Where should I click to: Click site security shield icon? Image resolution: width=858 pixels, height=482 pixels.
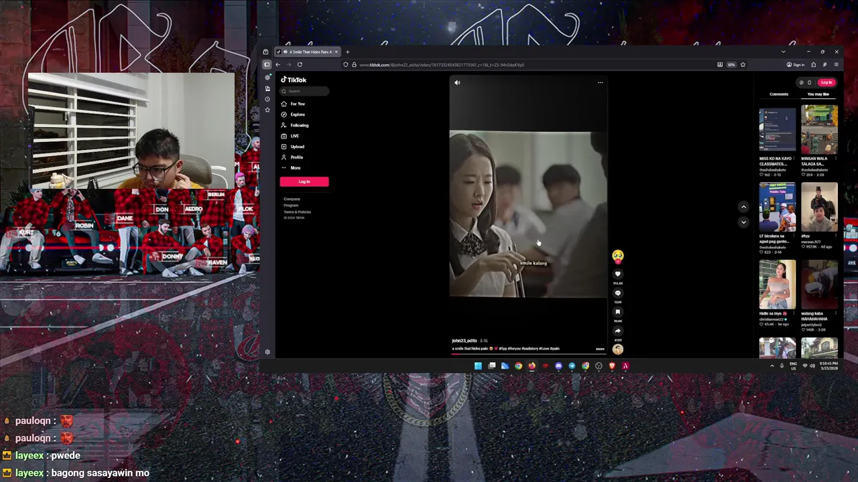point(346,65)
